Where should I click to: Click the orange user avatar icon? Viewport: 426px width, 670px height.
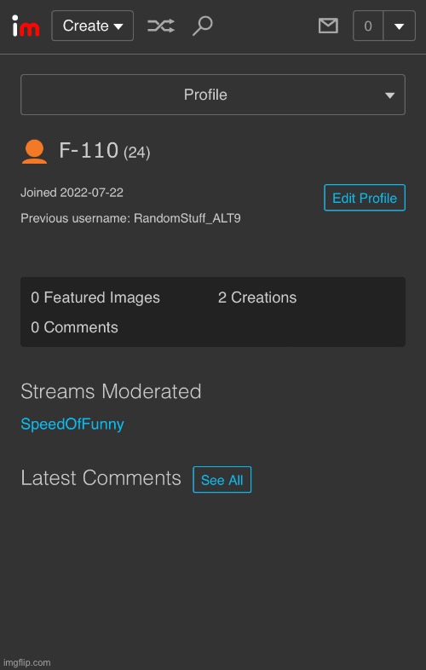[34, 152]
